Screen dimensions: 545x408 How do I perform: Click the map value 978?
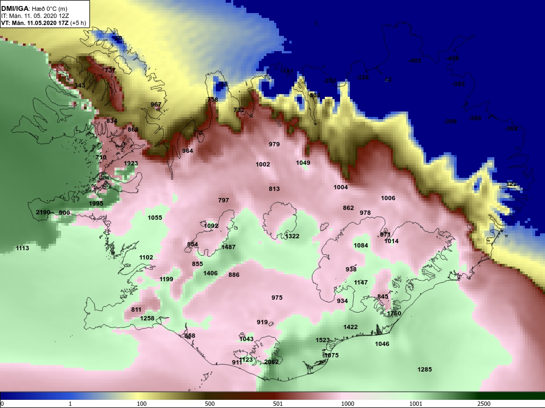click(365, 213)
